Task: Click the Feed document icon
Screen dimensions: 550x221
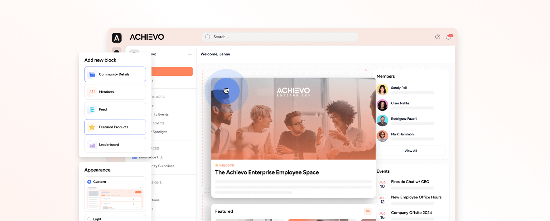Action: click(92, 109)
